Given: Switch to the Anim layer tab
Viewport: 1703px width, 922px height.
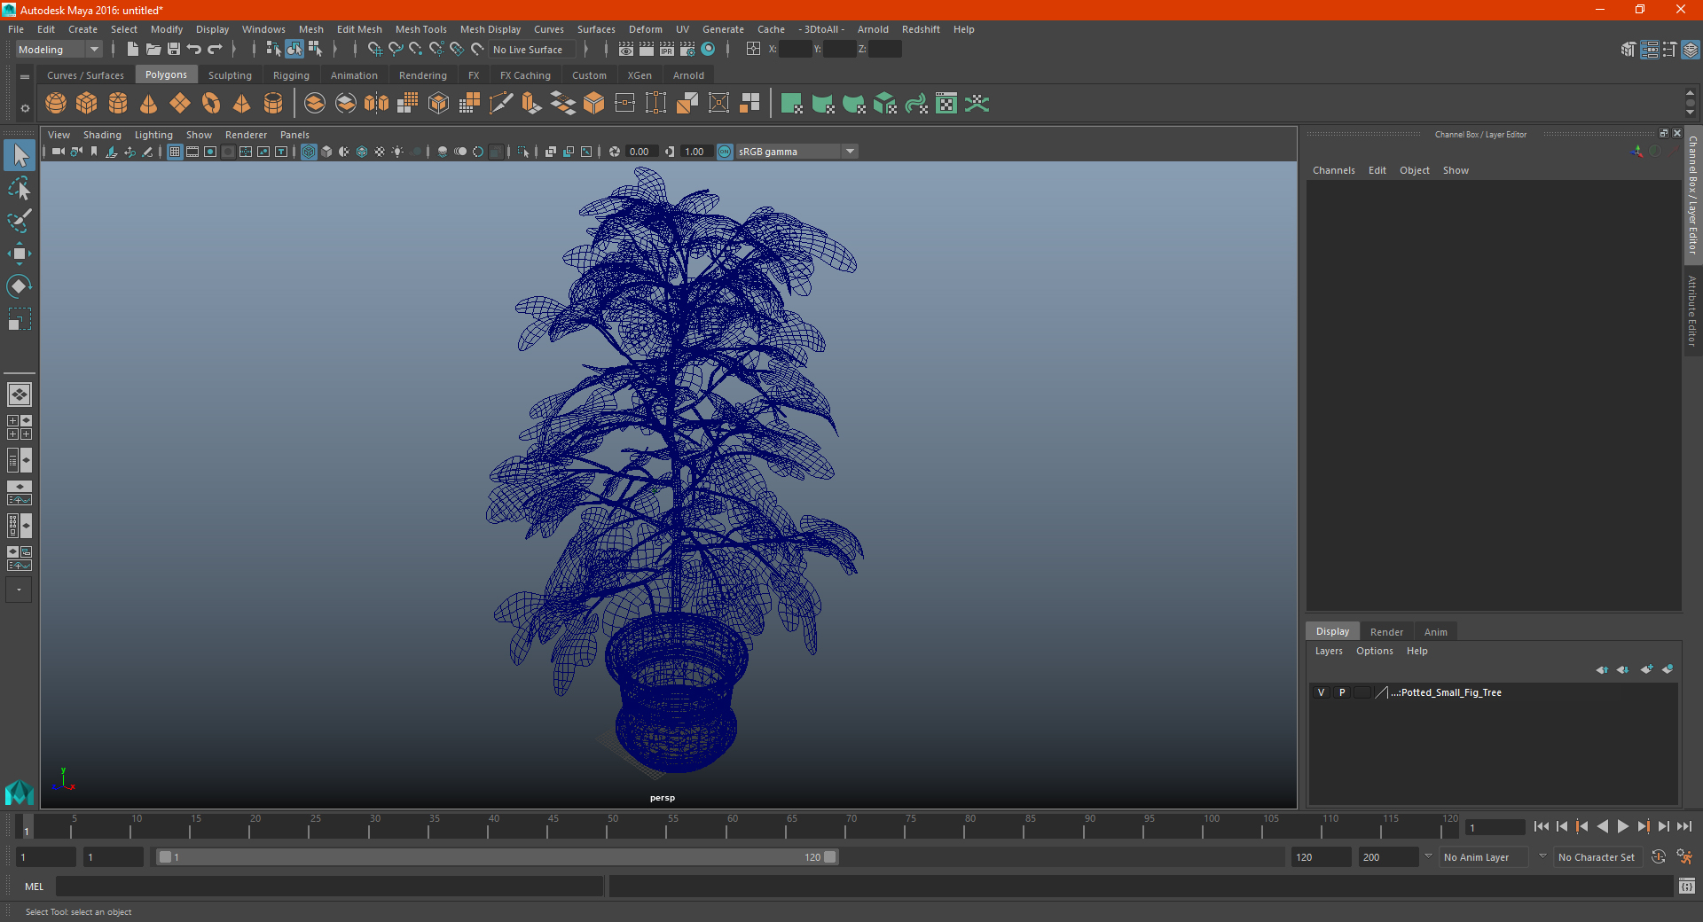Looking at the screenshot, I should pyautogui.click(x=1435, y=632).
